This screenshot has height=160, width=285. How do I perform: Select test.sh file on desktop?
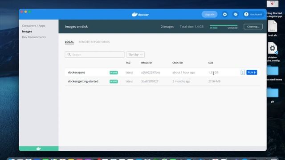pyautogui.click(x=272, y=28)
